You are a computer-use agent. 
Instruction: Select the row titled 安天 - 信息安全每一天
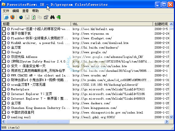[x=28, y=66]
